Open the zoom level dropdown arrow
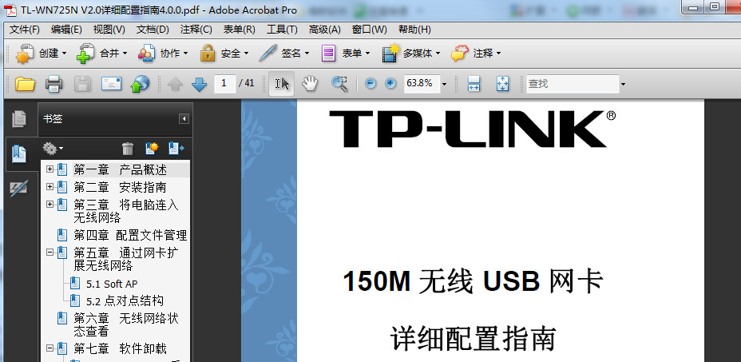This screenshot has height=362, width=741. click(x=444, y=85)
